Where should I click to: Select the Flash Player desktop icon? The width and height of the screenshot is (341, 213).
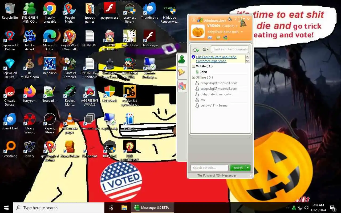[149, 39]
